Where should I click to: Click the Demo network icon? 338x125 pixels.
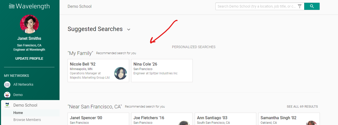coord(7,95)
